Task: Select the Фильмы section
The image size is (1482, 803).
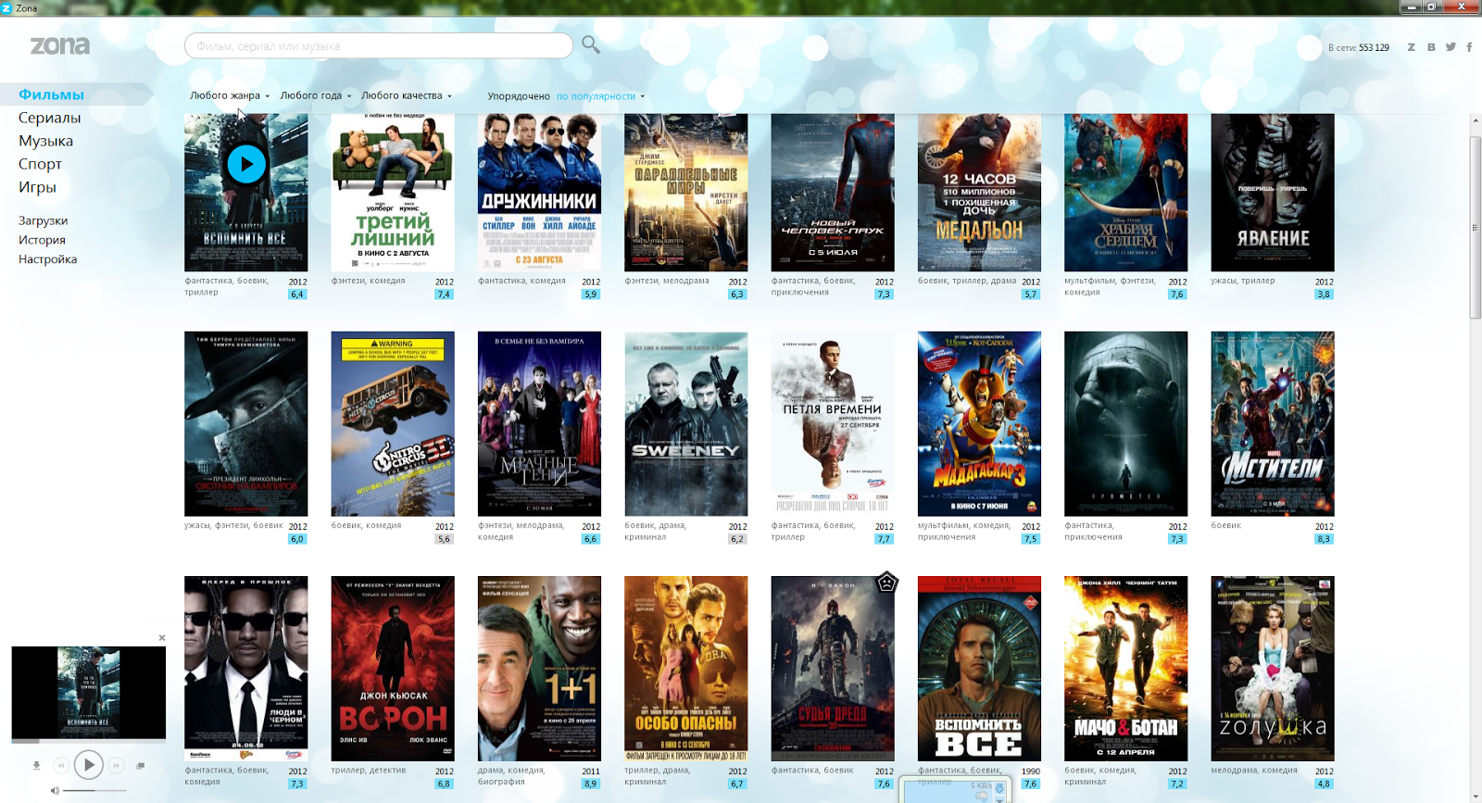Action: [x=52, y=94]
